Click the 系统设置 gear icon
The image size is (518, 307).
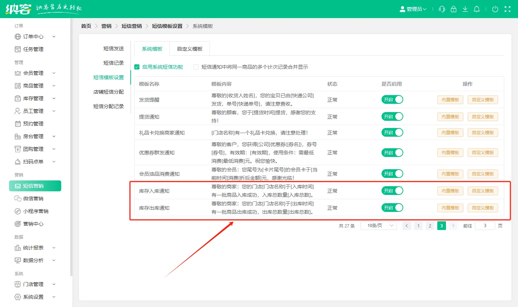[18, 297]
